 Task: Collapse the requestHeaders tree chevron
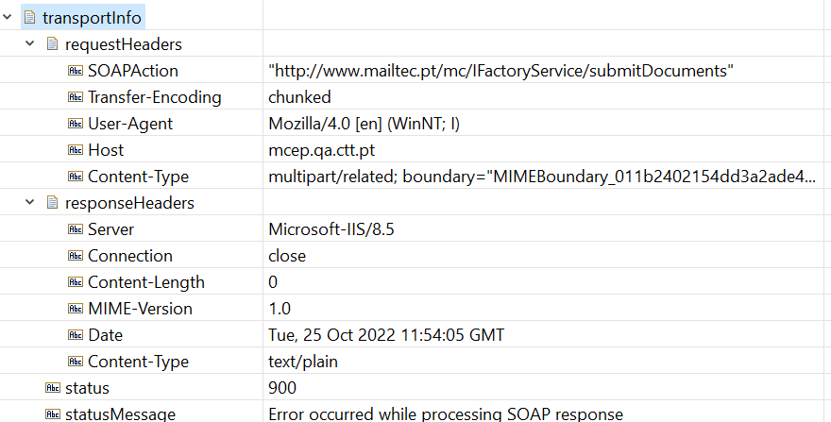coord(30,43)
